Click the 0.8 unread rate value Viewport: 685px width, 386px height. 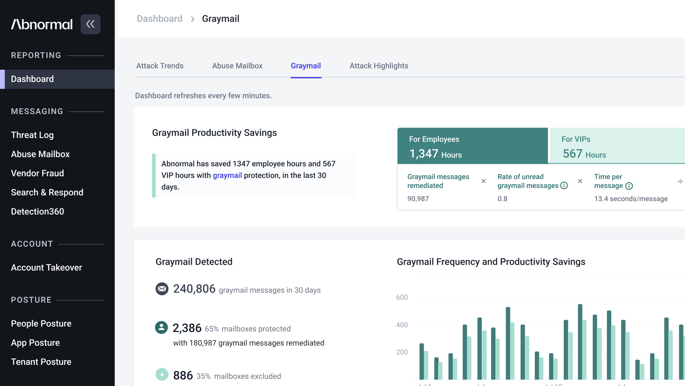click(x=502, y=199)
